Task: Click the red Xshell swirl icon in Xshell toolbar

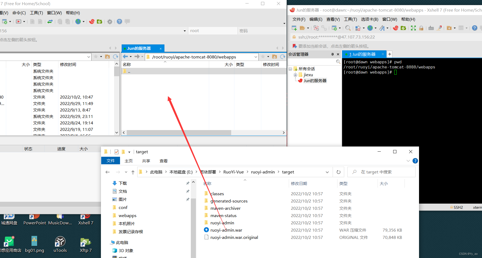Action: [x=396, y=28]
